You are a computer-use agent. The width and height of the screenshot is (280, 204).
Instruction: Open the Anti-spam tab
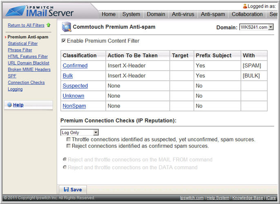tap(213, 14)
